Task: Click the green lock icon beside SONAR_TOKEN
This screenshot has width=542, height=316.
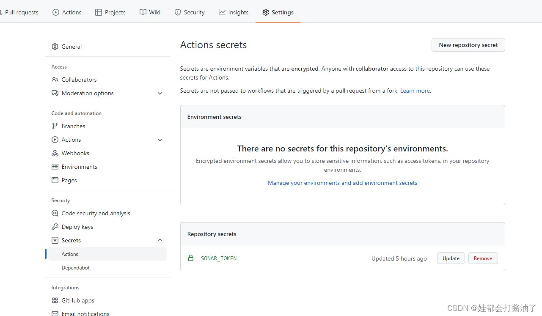Action: (x=191, y=258)
